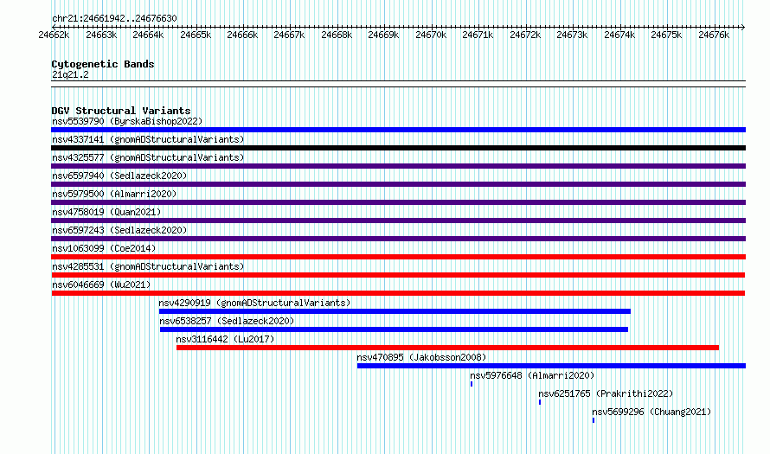Viewport: 770px width, 454px height.
Task: Click the 24662k ruler tick label
Action: pos(54,35)
